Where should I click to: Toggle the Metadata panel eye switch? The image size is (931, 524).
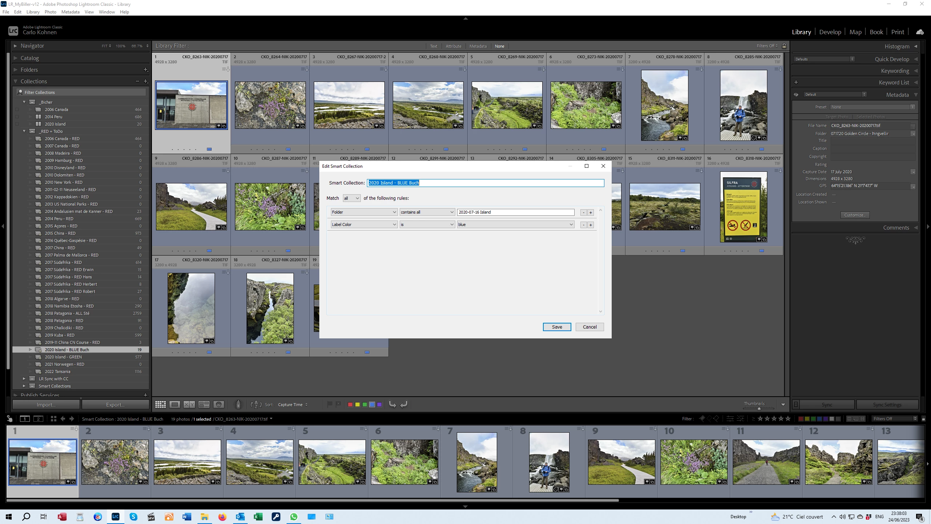click(796, 95)
